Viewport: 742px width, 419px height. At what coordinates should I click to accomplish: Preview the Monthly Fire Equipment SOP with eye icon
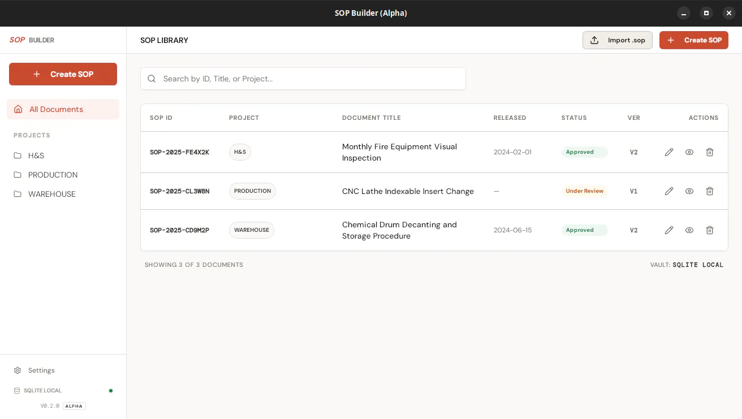[689, 152]
